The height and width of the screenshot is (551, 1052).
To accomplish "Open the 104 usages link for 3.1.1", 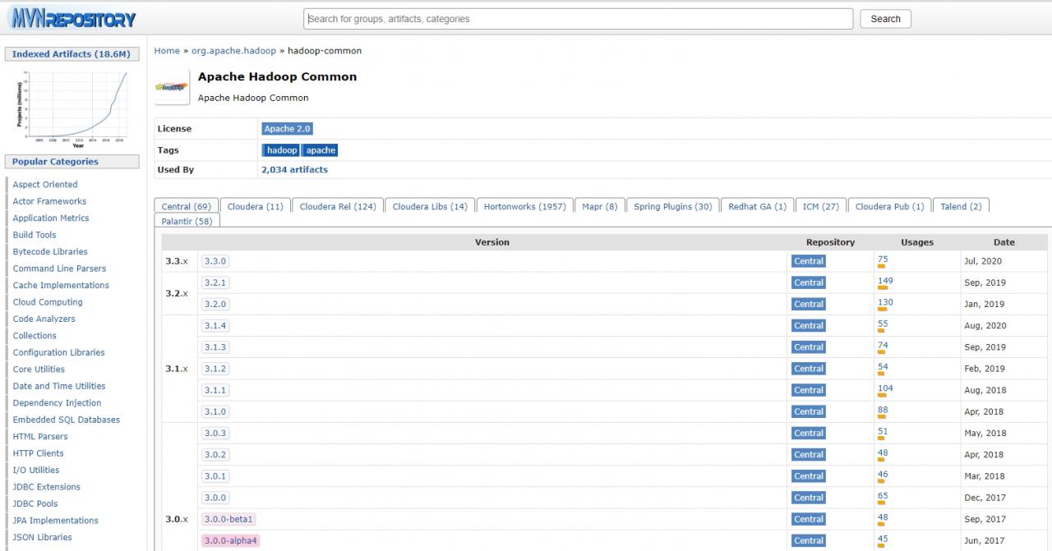I will point(885,388).
